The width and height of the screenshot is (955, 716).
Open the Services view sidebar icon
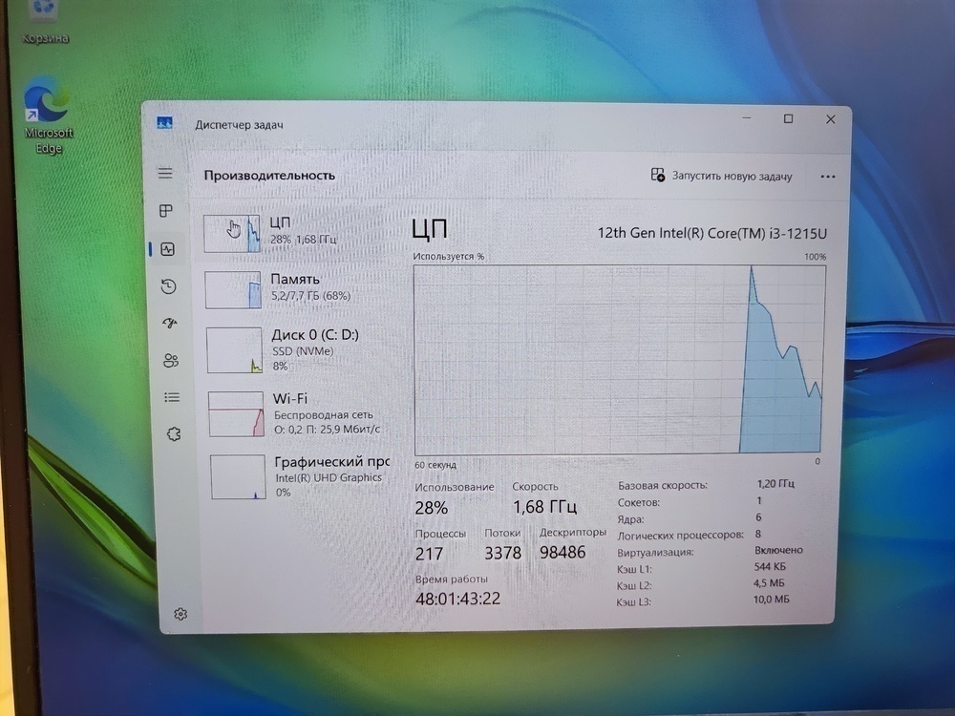172,433
